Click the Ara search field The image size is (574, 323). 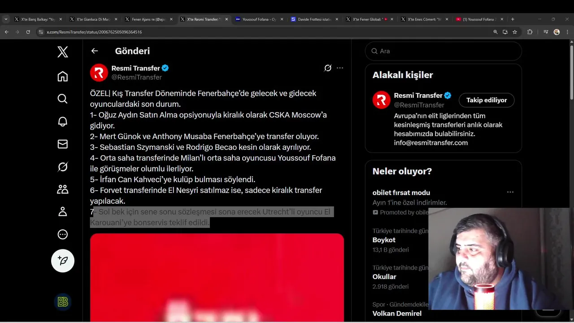pyautogui.click(x=444, y=51)
